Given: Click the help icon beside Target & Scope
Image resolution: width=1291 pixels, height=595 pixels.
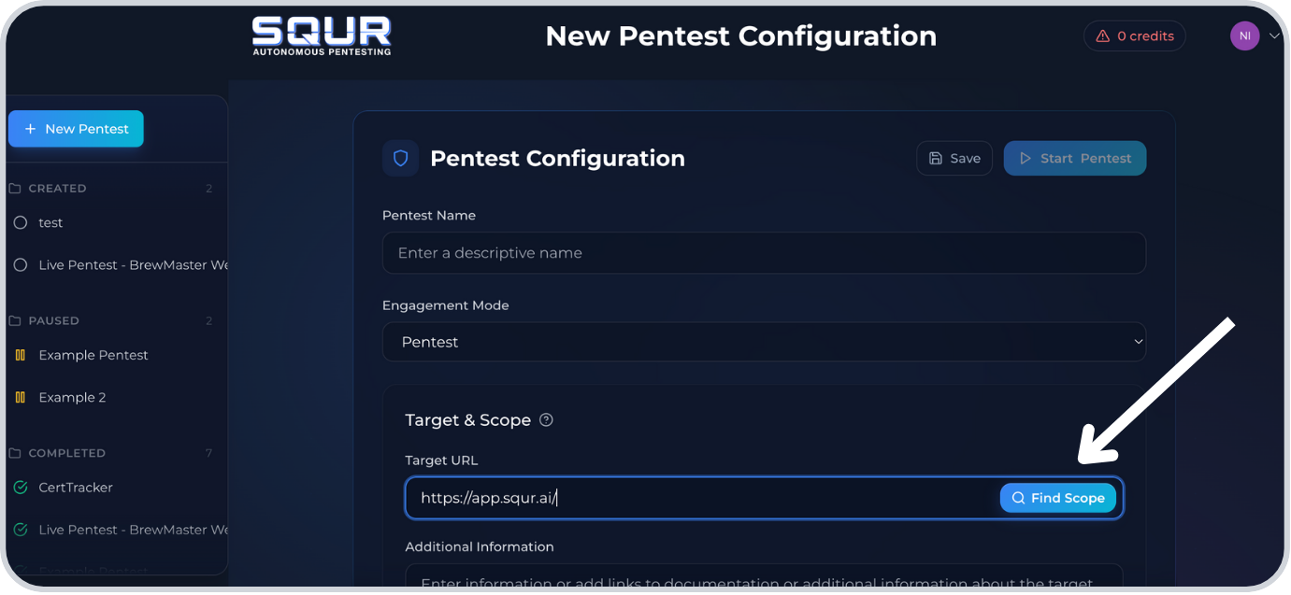Looking at the screenshot, I should point(547,419).
